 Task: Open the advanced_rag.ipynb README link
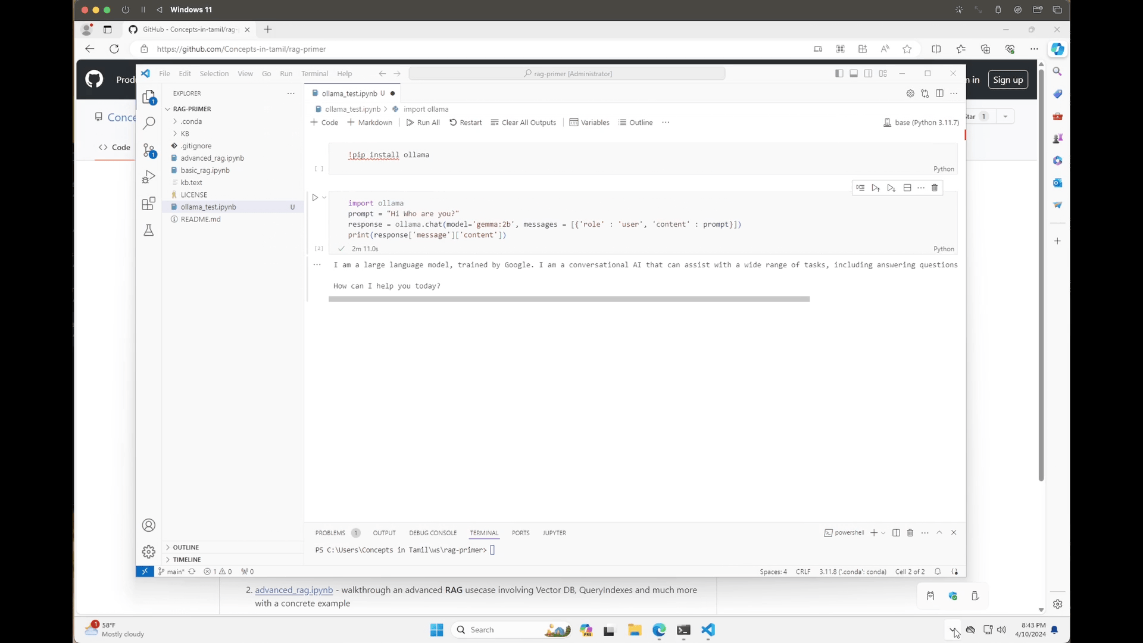pyautogui.click(x=293, y=590)
